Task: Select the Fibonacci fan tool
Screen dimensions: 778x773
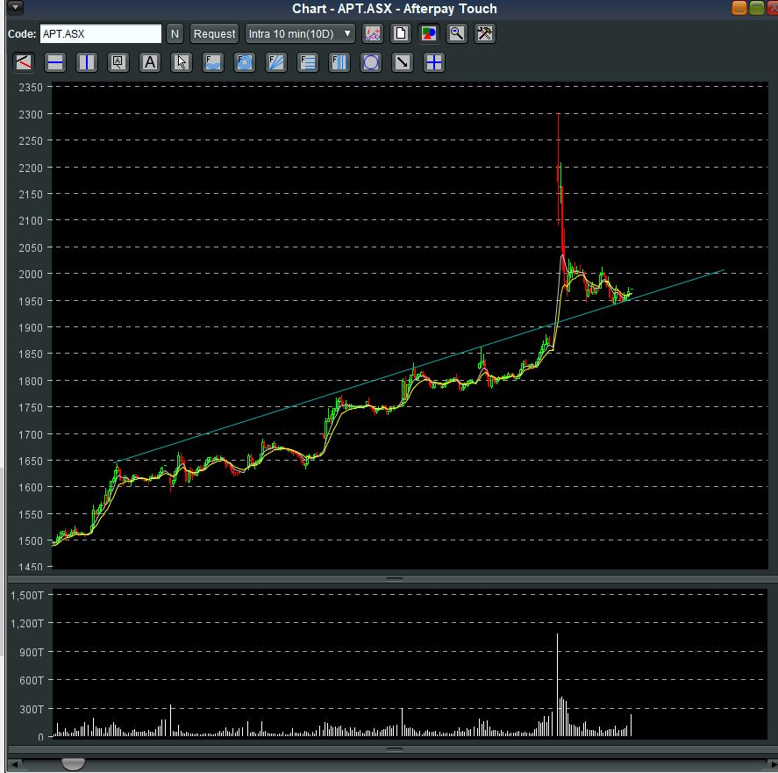Action: point(276,62)
